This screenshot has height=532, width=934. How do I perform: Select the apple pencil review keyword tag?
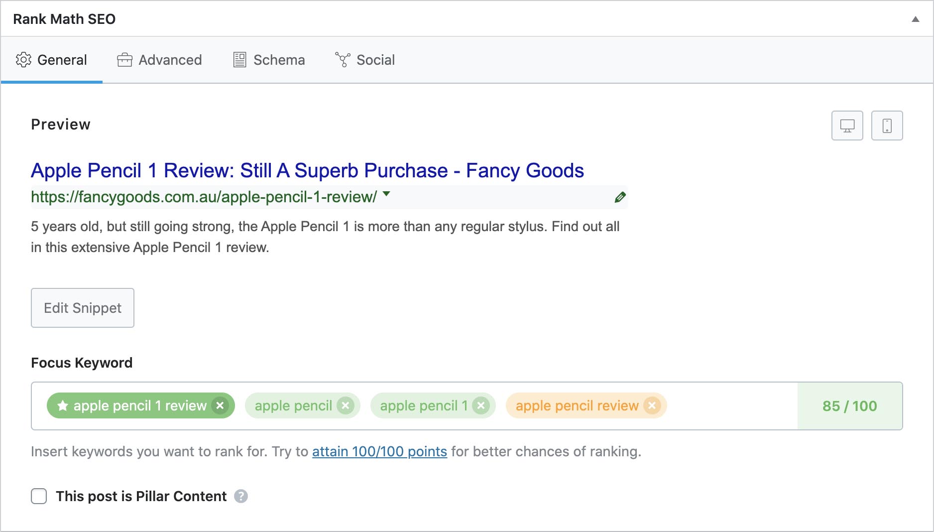(x=577, y=405)
